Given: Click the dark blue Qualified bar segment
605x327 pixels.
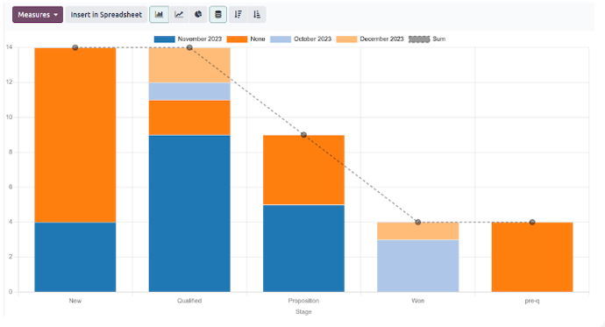Looking at the screenshot, I should pyautogui.click(x=189, y=213).
